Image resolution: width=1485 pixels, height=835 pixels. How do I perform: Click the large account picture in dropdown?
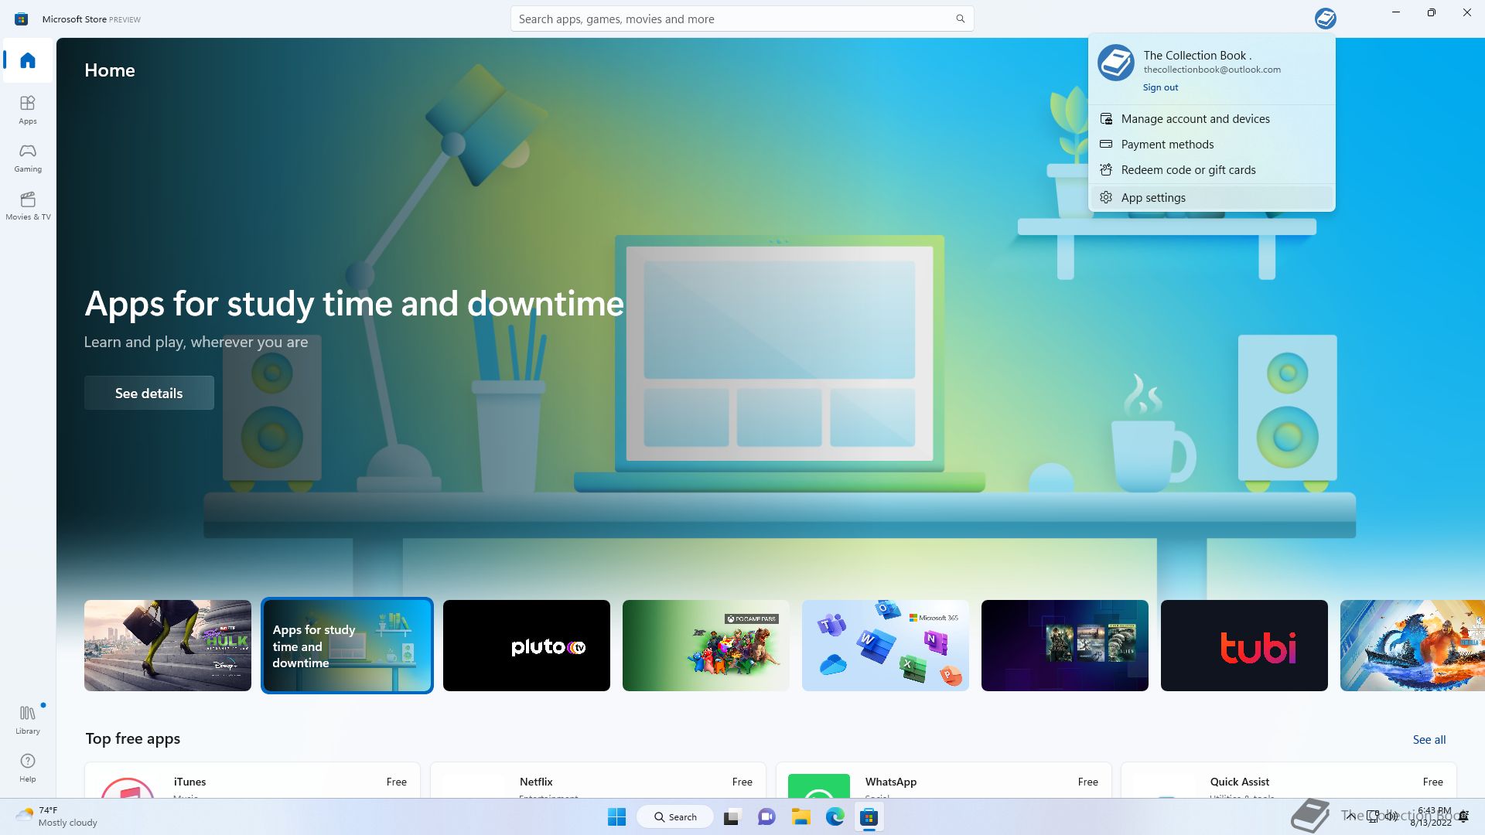click(x=1115, y=63)
